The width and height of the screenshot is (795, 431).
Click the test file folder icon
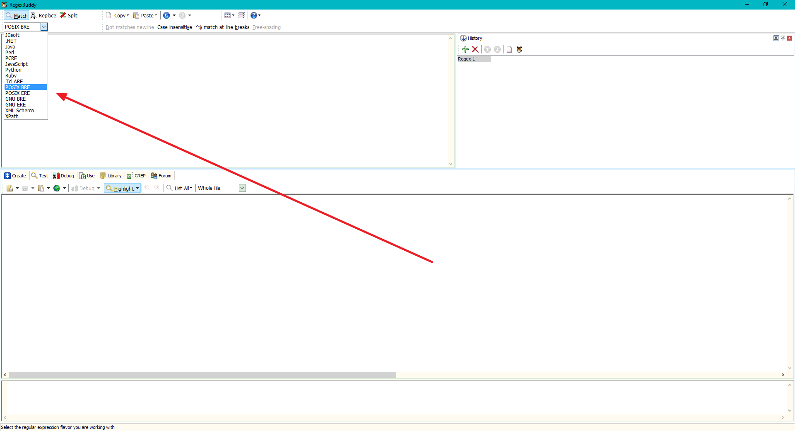pos(10,188)
